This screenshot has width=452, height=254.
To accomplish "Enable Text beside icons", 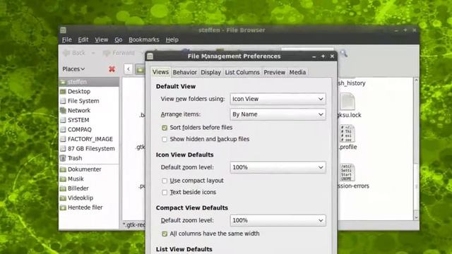I will tap(165, 192).
